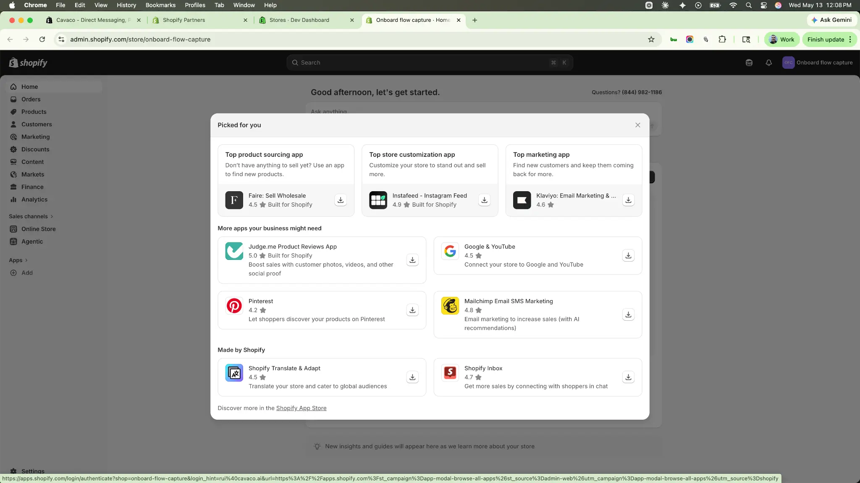Open the Discounts page
Viewport: 860px width, 483px height.
click(55, 149)
